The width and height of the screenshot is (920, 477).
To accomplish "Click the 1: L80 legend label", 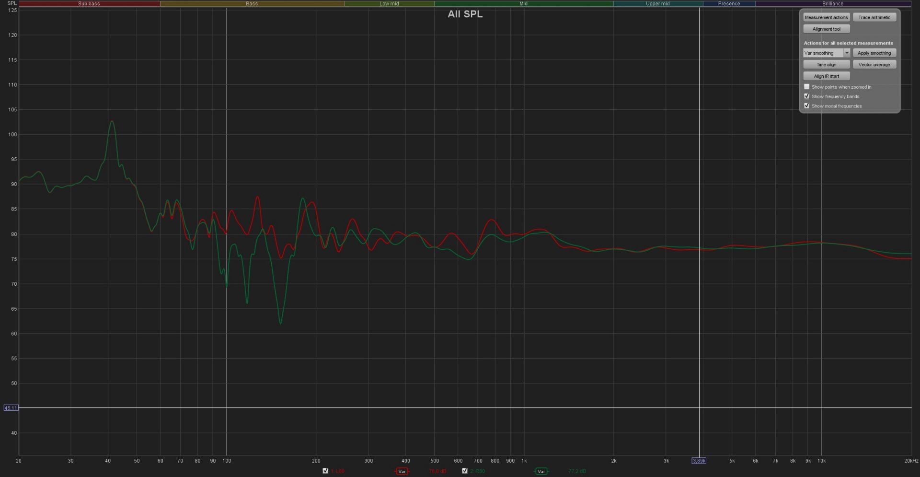I will pos(337,471).
